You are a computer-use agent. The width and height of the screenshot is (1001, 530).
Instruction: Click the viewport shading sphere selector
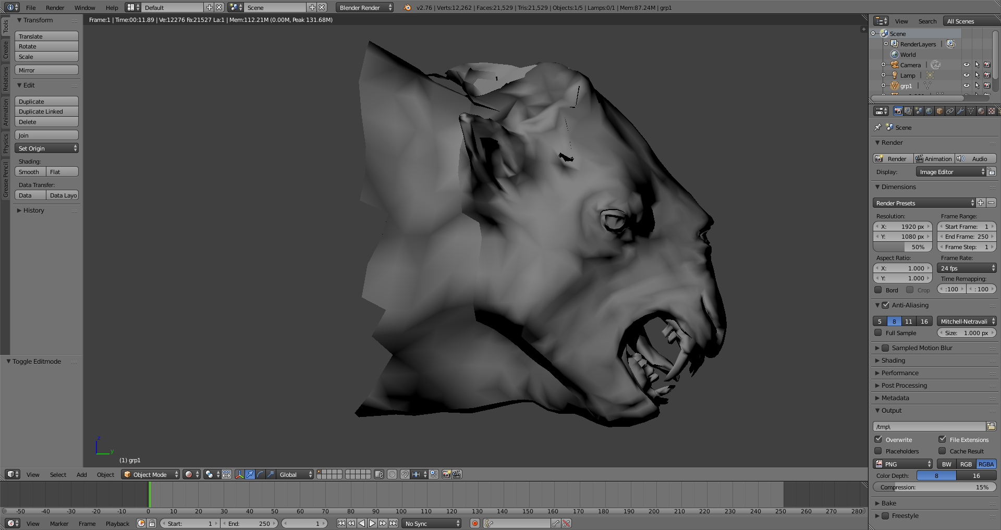point(191,474)
